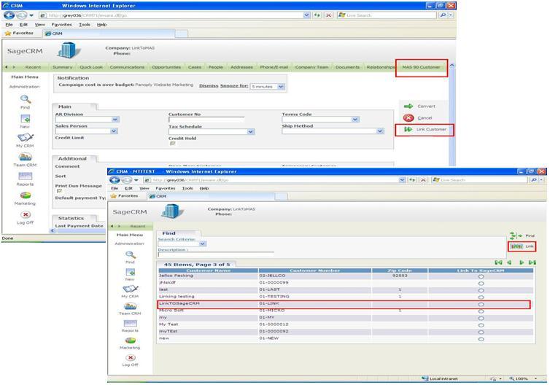Viewport: 550px width, 385px height.
Task: Open My CRM from the back window sidebar
Action: (26, 138)
